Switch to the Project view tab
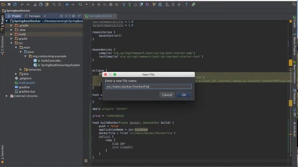Image resolution: width=298 pixels, height=167 pixels. pos(14,16)
